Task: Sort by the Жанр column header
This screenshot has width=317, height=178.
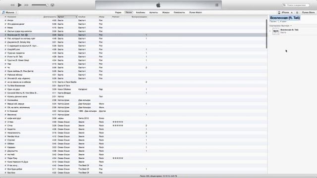Action: (x=102, y=17)
